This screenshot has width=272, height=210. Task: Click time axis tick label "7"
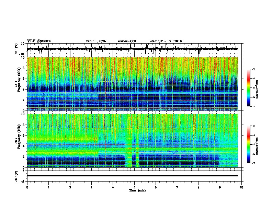tap(177, 187)
